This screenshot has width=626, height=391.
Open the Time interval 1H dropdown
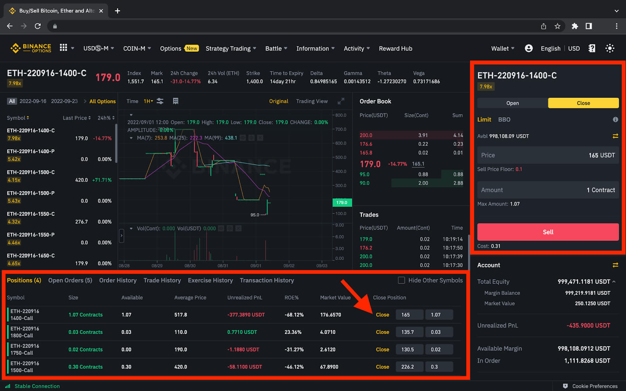point(148,101)
